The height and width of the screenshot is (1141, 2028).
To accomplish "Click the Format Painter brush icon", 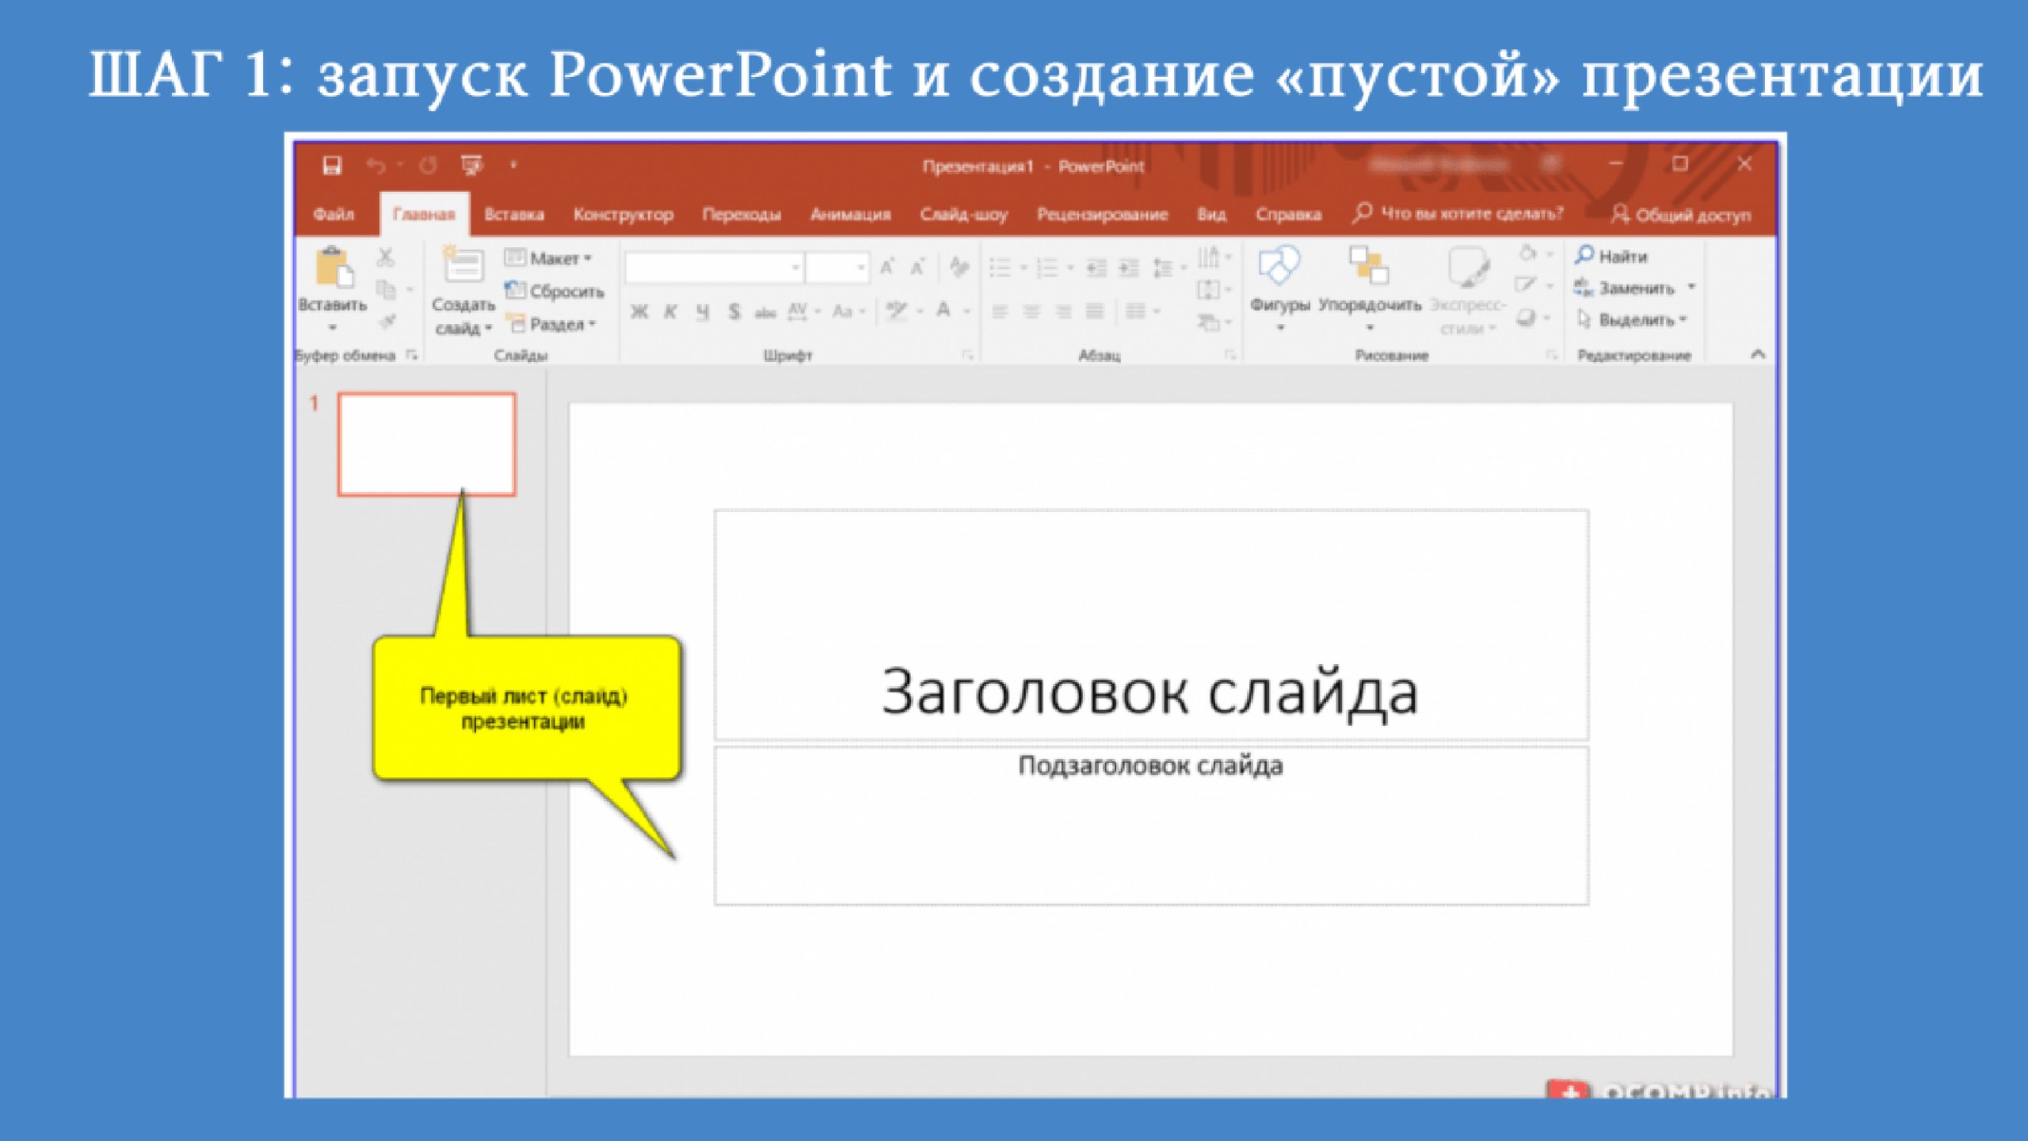I will click(386, 322).
